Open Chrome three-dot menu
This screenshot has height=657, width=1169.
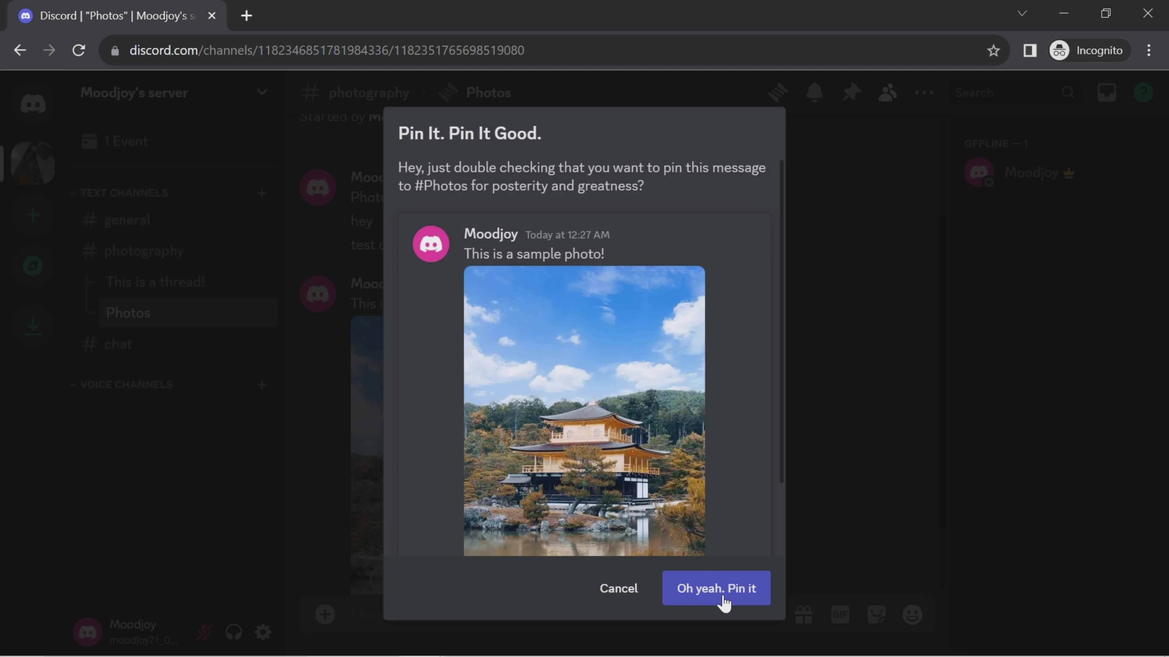click(1149, 50)
